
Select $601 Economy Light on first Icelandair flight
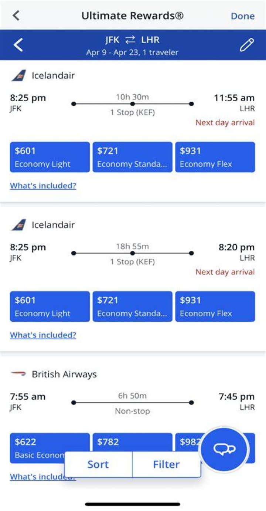(x=50, y=157)
